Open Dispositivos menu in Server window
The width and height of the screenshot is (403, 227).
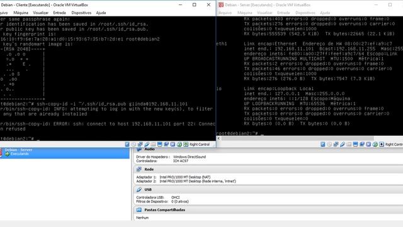[x=305, y=13]
